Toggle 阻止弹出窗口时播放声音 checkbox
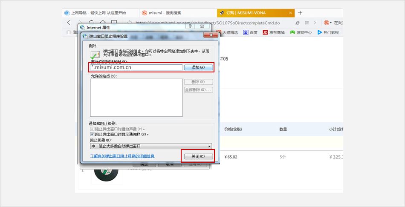This screenshot has height=207, width=405. [93, 129]
